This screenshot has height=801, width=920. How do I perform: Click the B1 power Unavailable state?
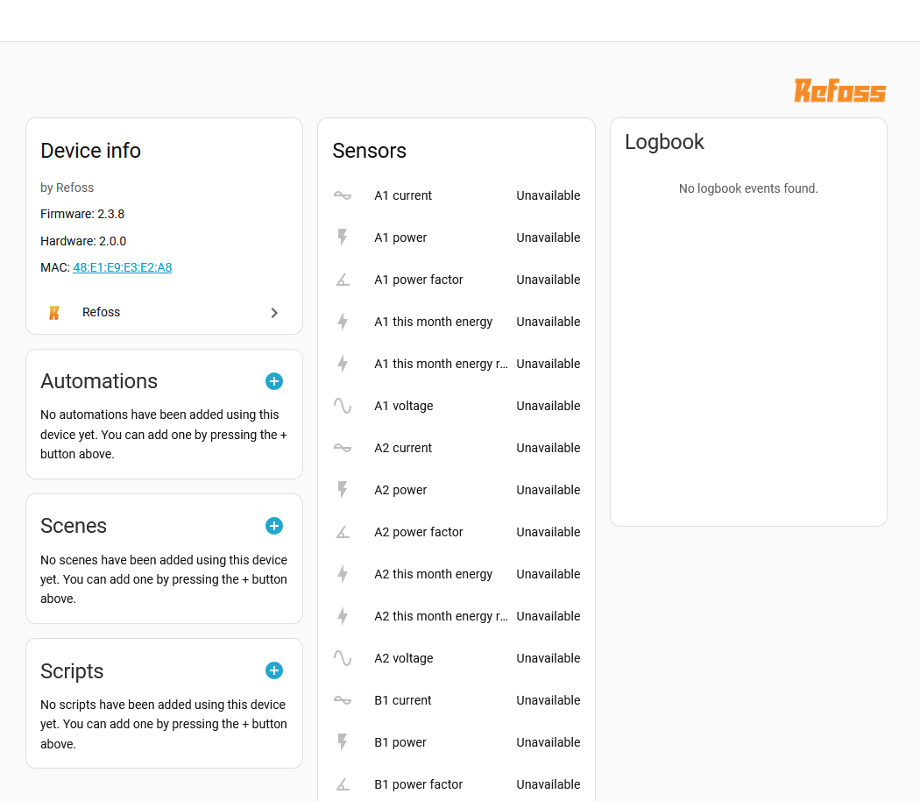548,742
